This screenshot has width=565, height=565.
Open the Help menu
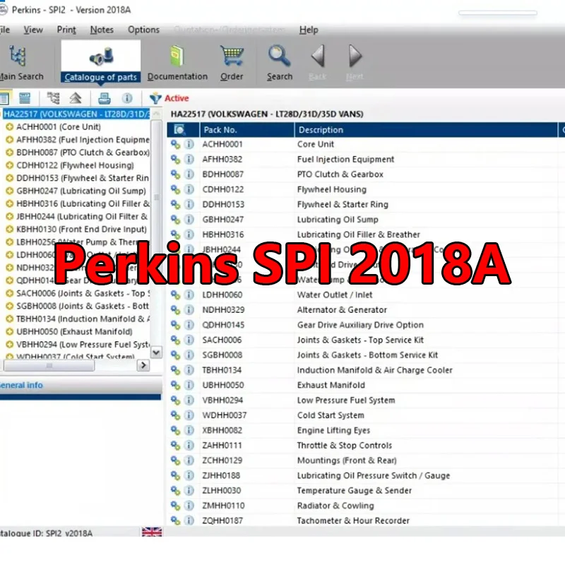pos(309,30)
